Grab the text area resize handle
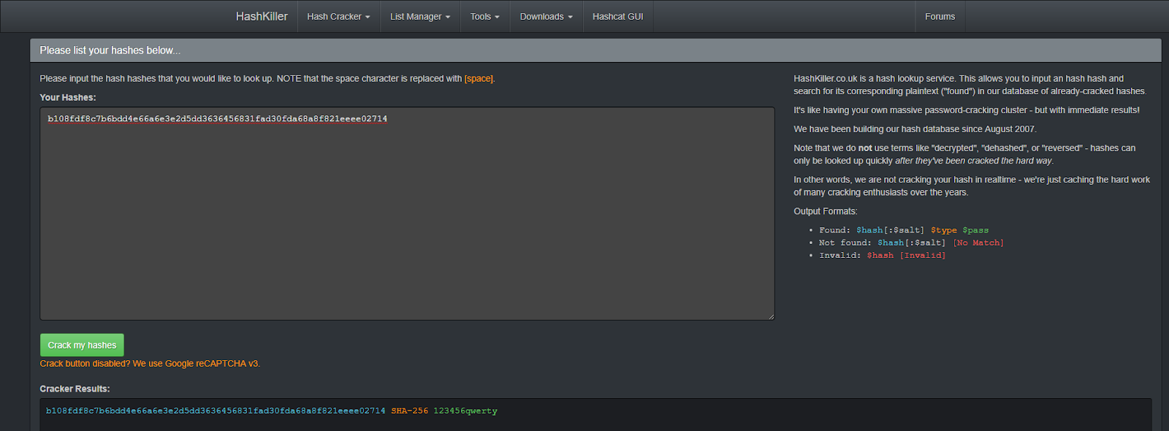 (x=771, y=316)
